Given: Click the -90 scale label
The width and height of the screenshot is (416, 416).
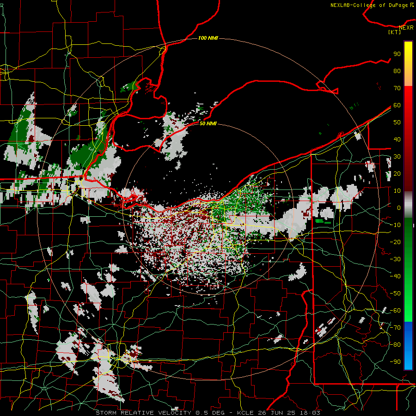Looking at the screenshot, I should pyautogui.click(x=395, y=361).
